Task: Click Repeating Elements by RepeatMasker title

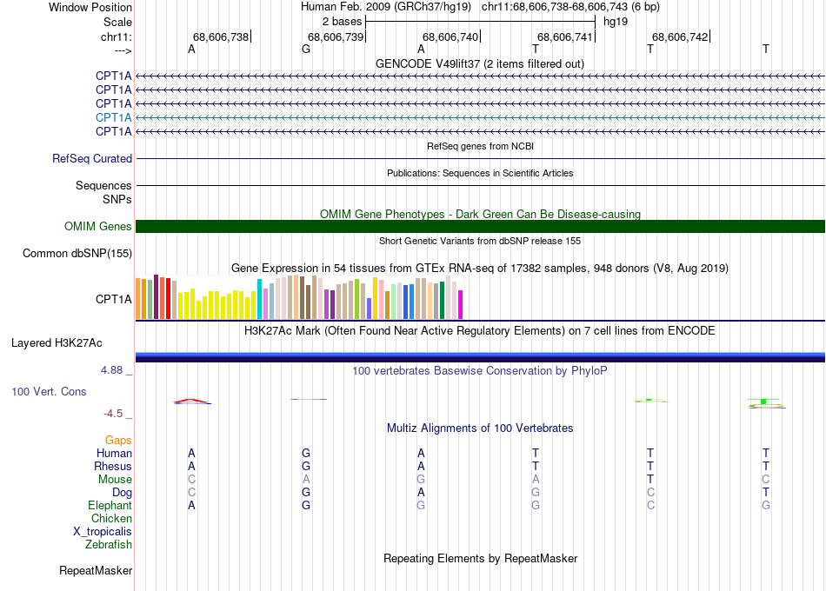Action: click(480, 558)
